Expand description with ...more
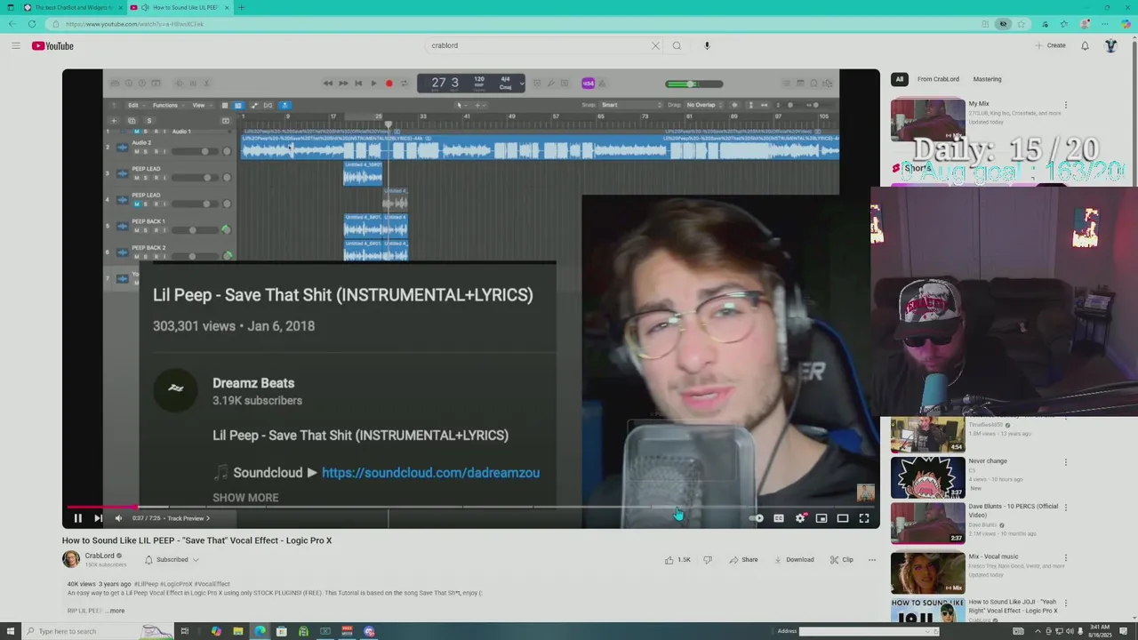The width and height of the screenshot is (1138, 640). (116, 611)
